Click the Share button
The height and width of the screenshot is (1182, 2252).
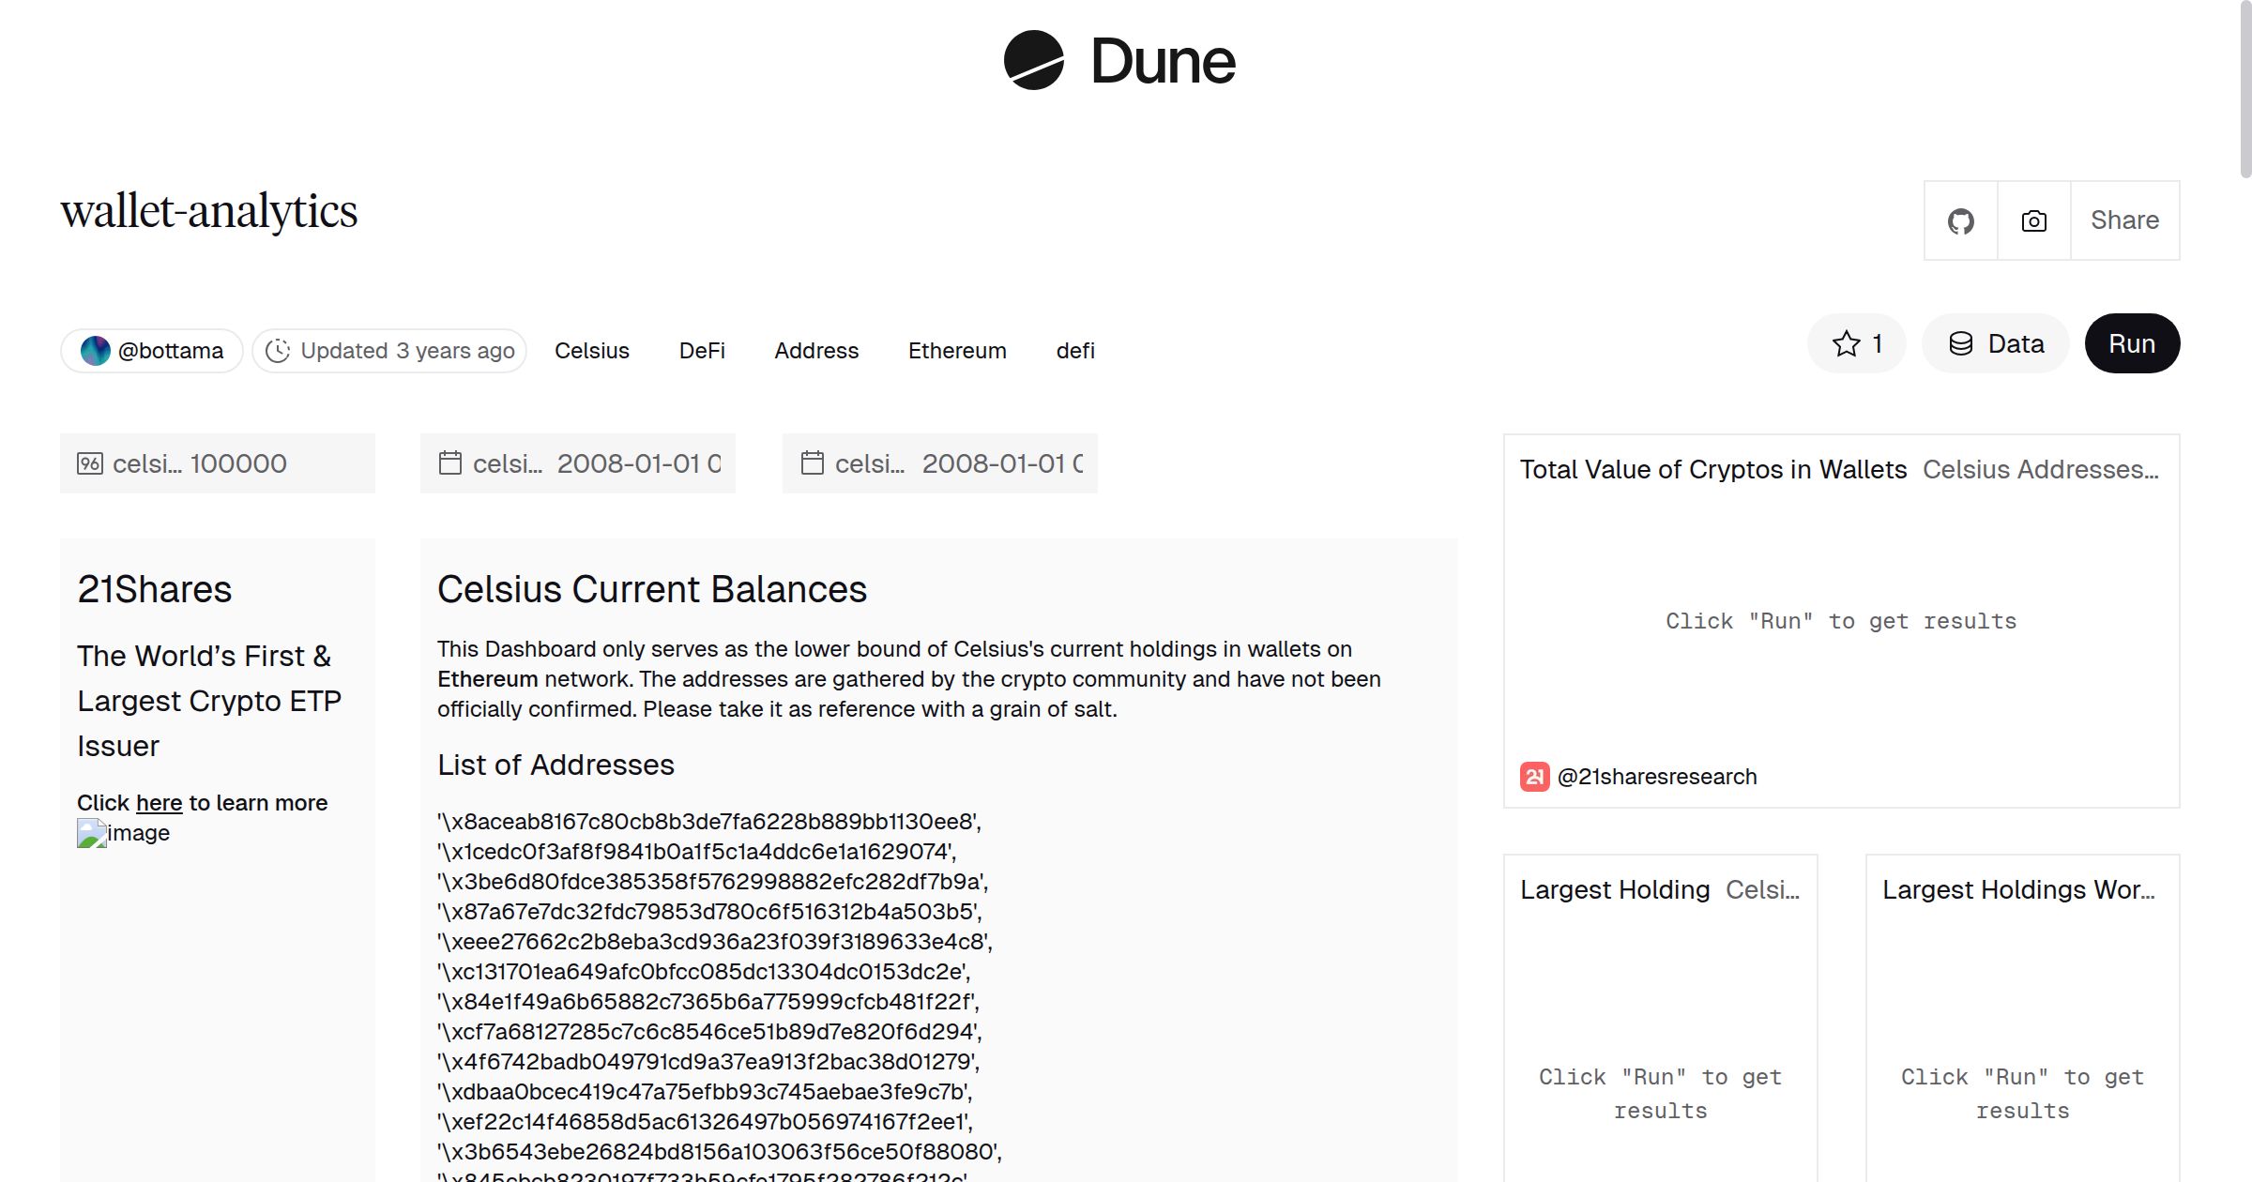coord(2123,220)
